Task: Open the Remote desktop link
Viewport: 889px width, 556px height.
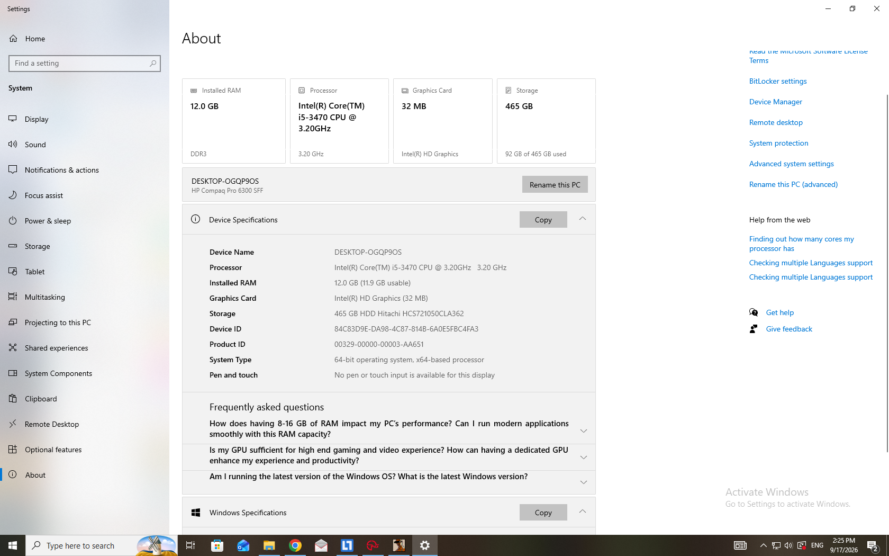Action: (x=776, y=122)
